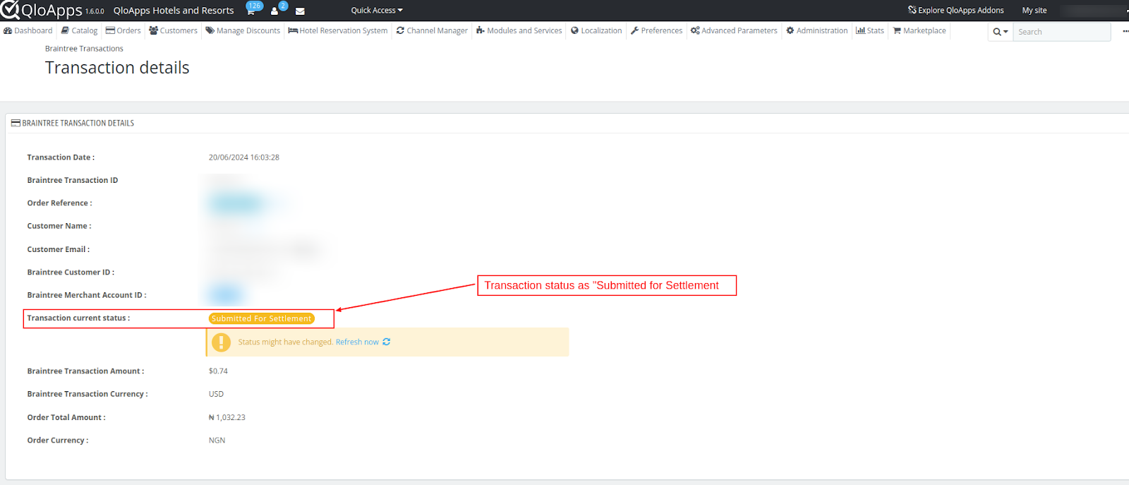Click the refresh arrows icon beside Refresh now
The height and width of the screenshot is (485, 1129).
(387, 342)
